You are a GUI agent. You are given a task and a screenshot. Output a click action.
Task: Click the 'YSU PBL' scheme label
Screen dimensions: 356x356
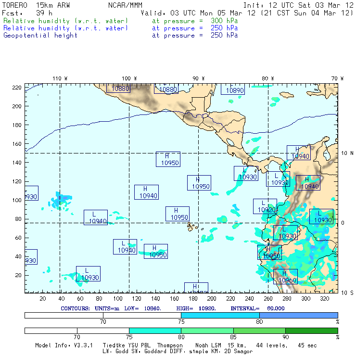139,345
